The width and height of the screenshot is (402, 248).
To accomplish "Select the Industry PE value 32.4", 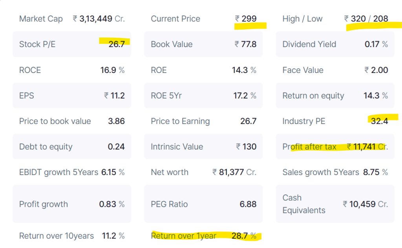I will point(379,121).
